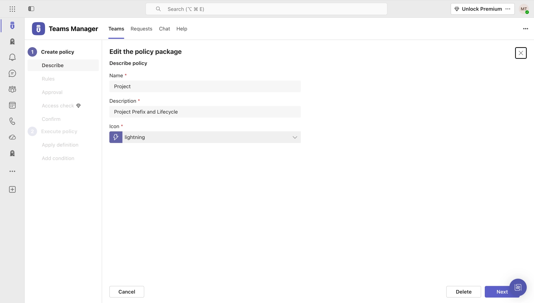The image size is (534, 303).
Task: Open Activity bell notifications
Action: pyautogui.click(x=12, y=57)
